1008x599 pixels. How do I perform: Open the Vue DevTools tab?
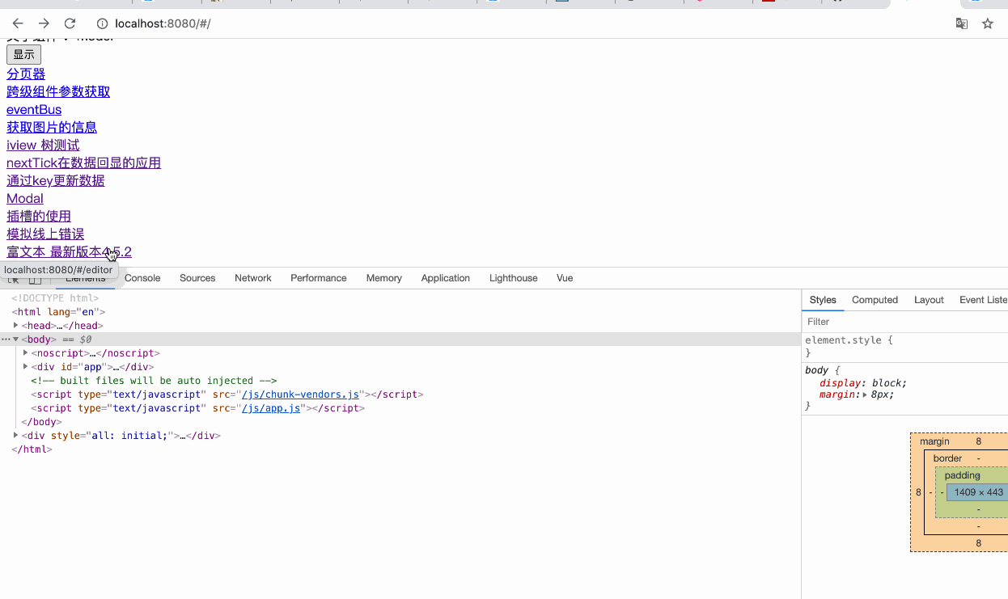(564, 278)
